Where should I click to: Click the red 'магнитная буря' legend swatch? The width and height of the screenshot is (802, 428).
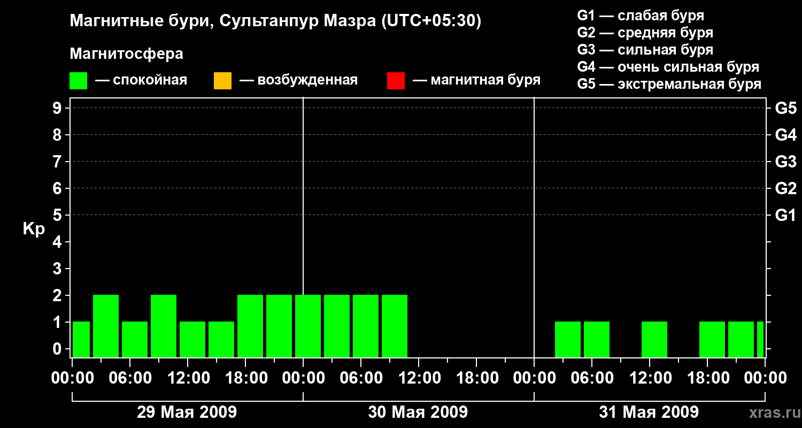(x=396, y=81)
